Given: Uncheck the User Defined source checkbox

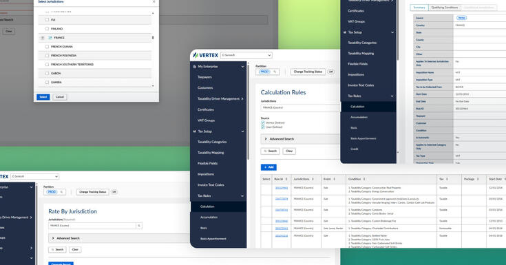Looking at the screenshot, I should click(263, 127).
